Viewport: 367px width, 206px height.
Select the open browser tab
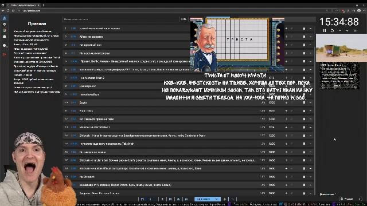[x=23, y=5]
